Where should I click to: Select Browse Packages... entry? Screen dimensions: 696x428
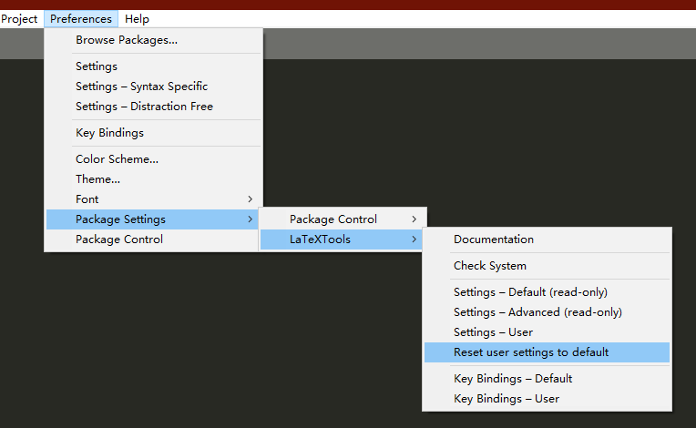[x=127, y=40]
